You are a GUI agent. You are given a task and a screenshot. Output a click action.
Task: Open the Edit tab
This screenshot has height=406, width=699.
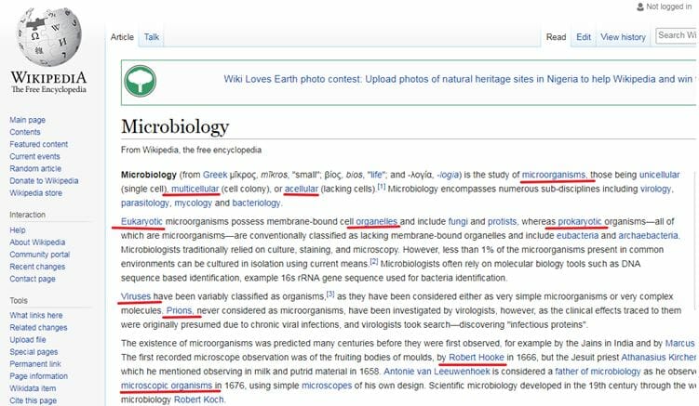pyautogui.click(x=583, y=37)
